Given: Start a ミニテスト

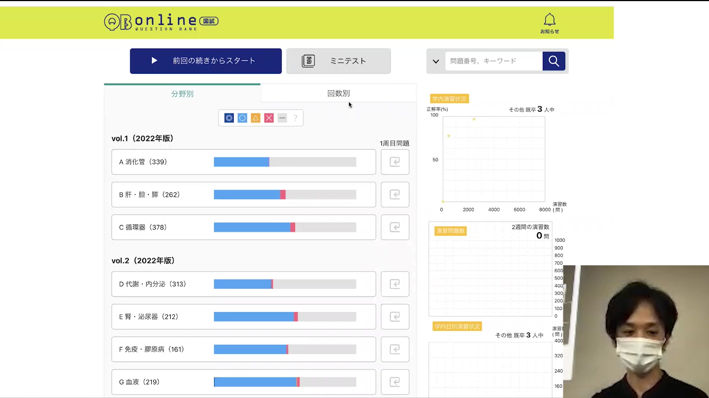Looking at the screenshot, I should pos(338,61).
